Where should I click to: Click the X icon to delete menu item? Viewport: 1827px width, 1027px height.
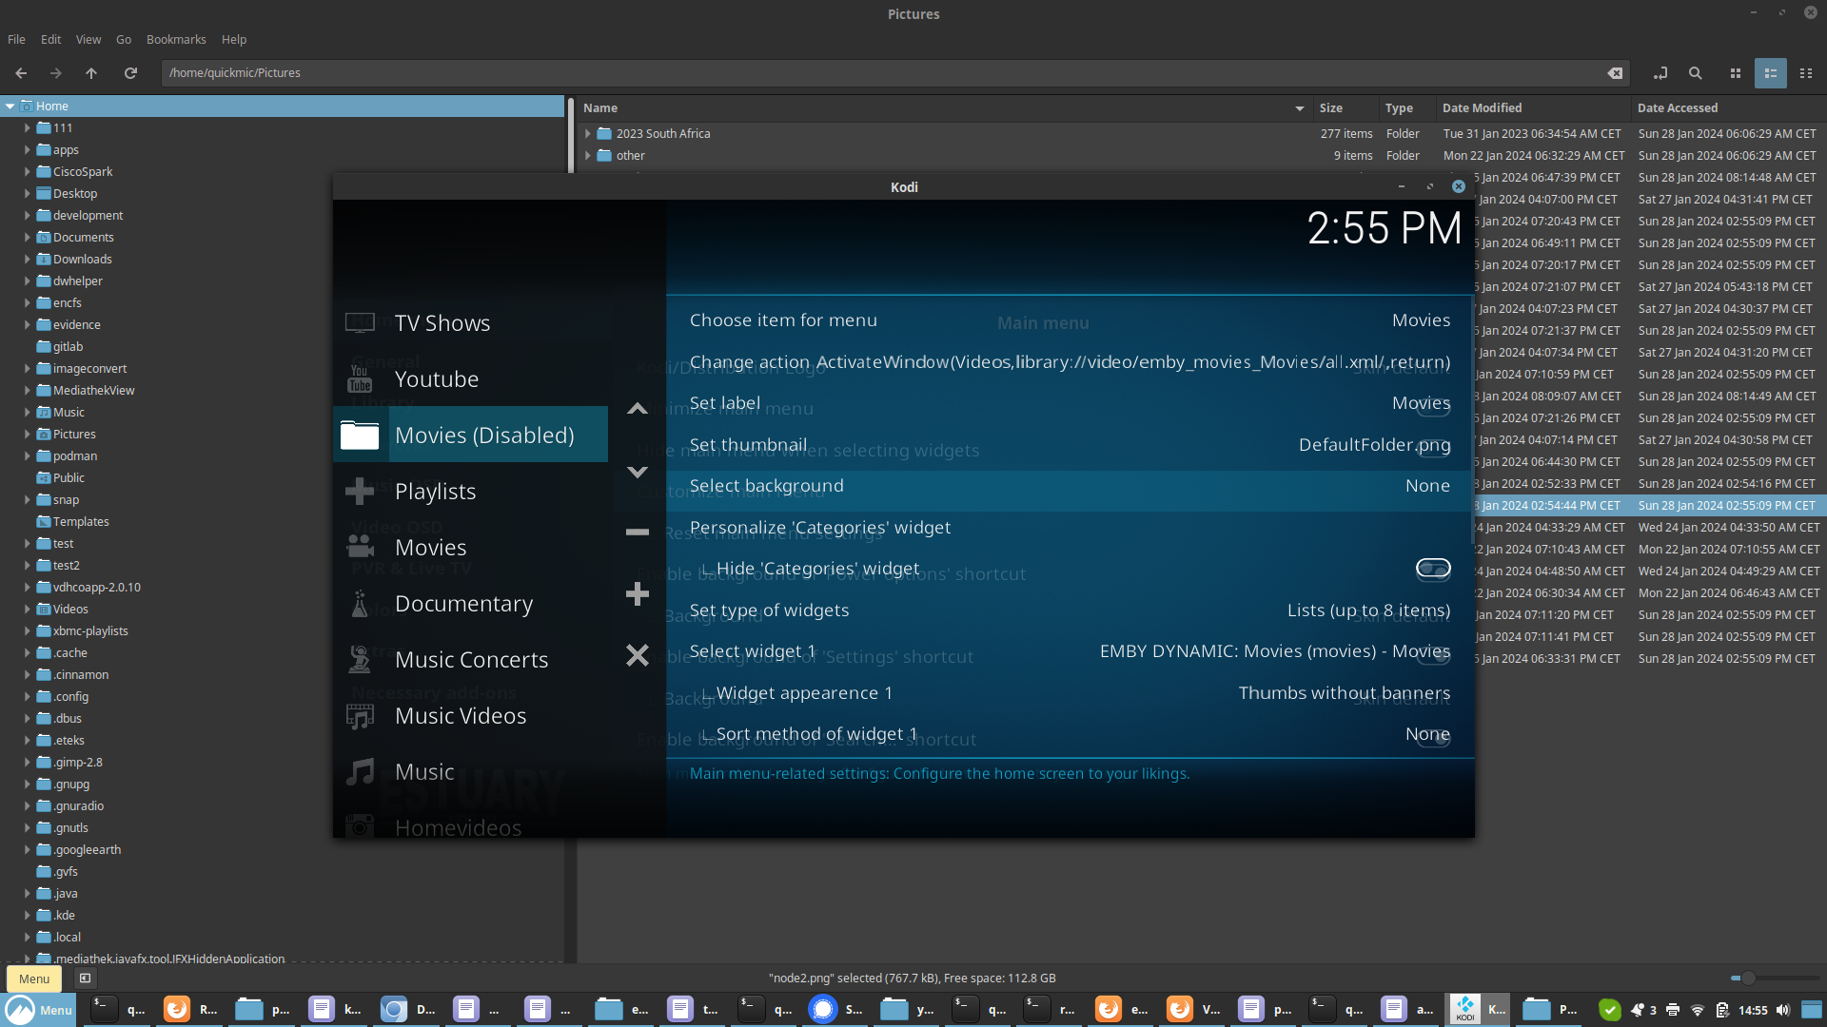(637, 655)
